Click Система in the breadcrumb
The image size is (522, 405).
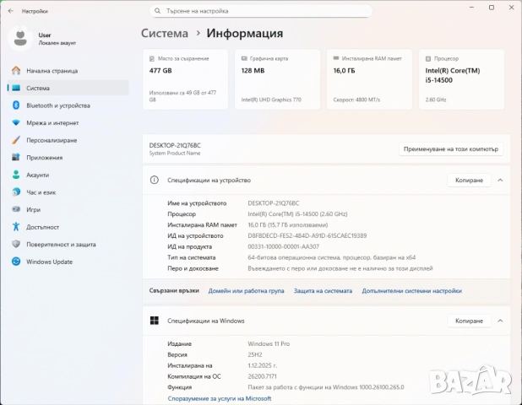coord(165,33)
